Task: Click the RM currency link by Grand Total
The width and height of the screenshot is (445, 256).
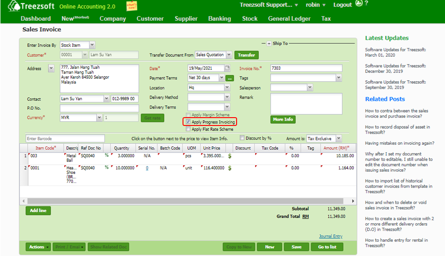Action: [x=305, y=216]
